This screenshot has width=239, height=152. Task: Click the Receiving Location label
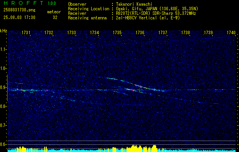(89, 9)
